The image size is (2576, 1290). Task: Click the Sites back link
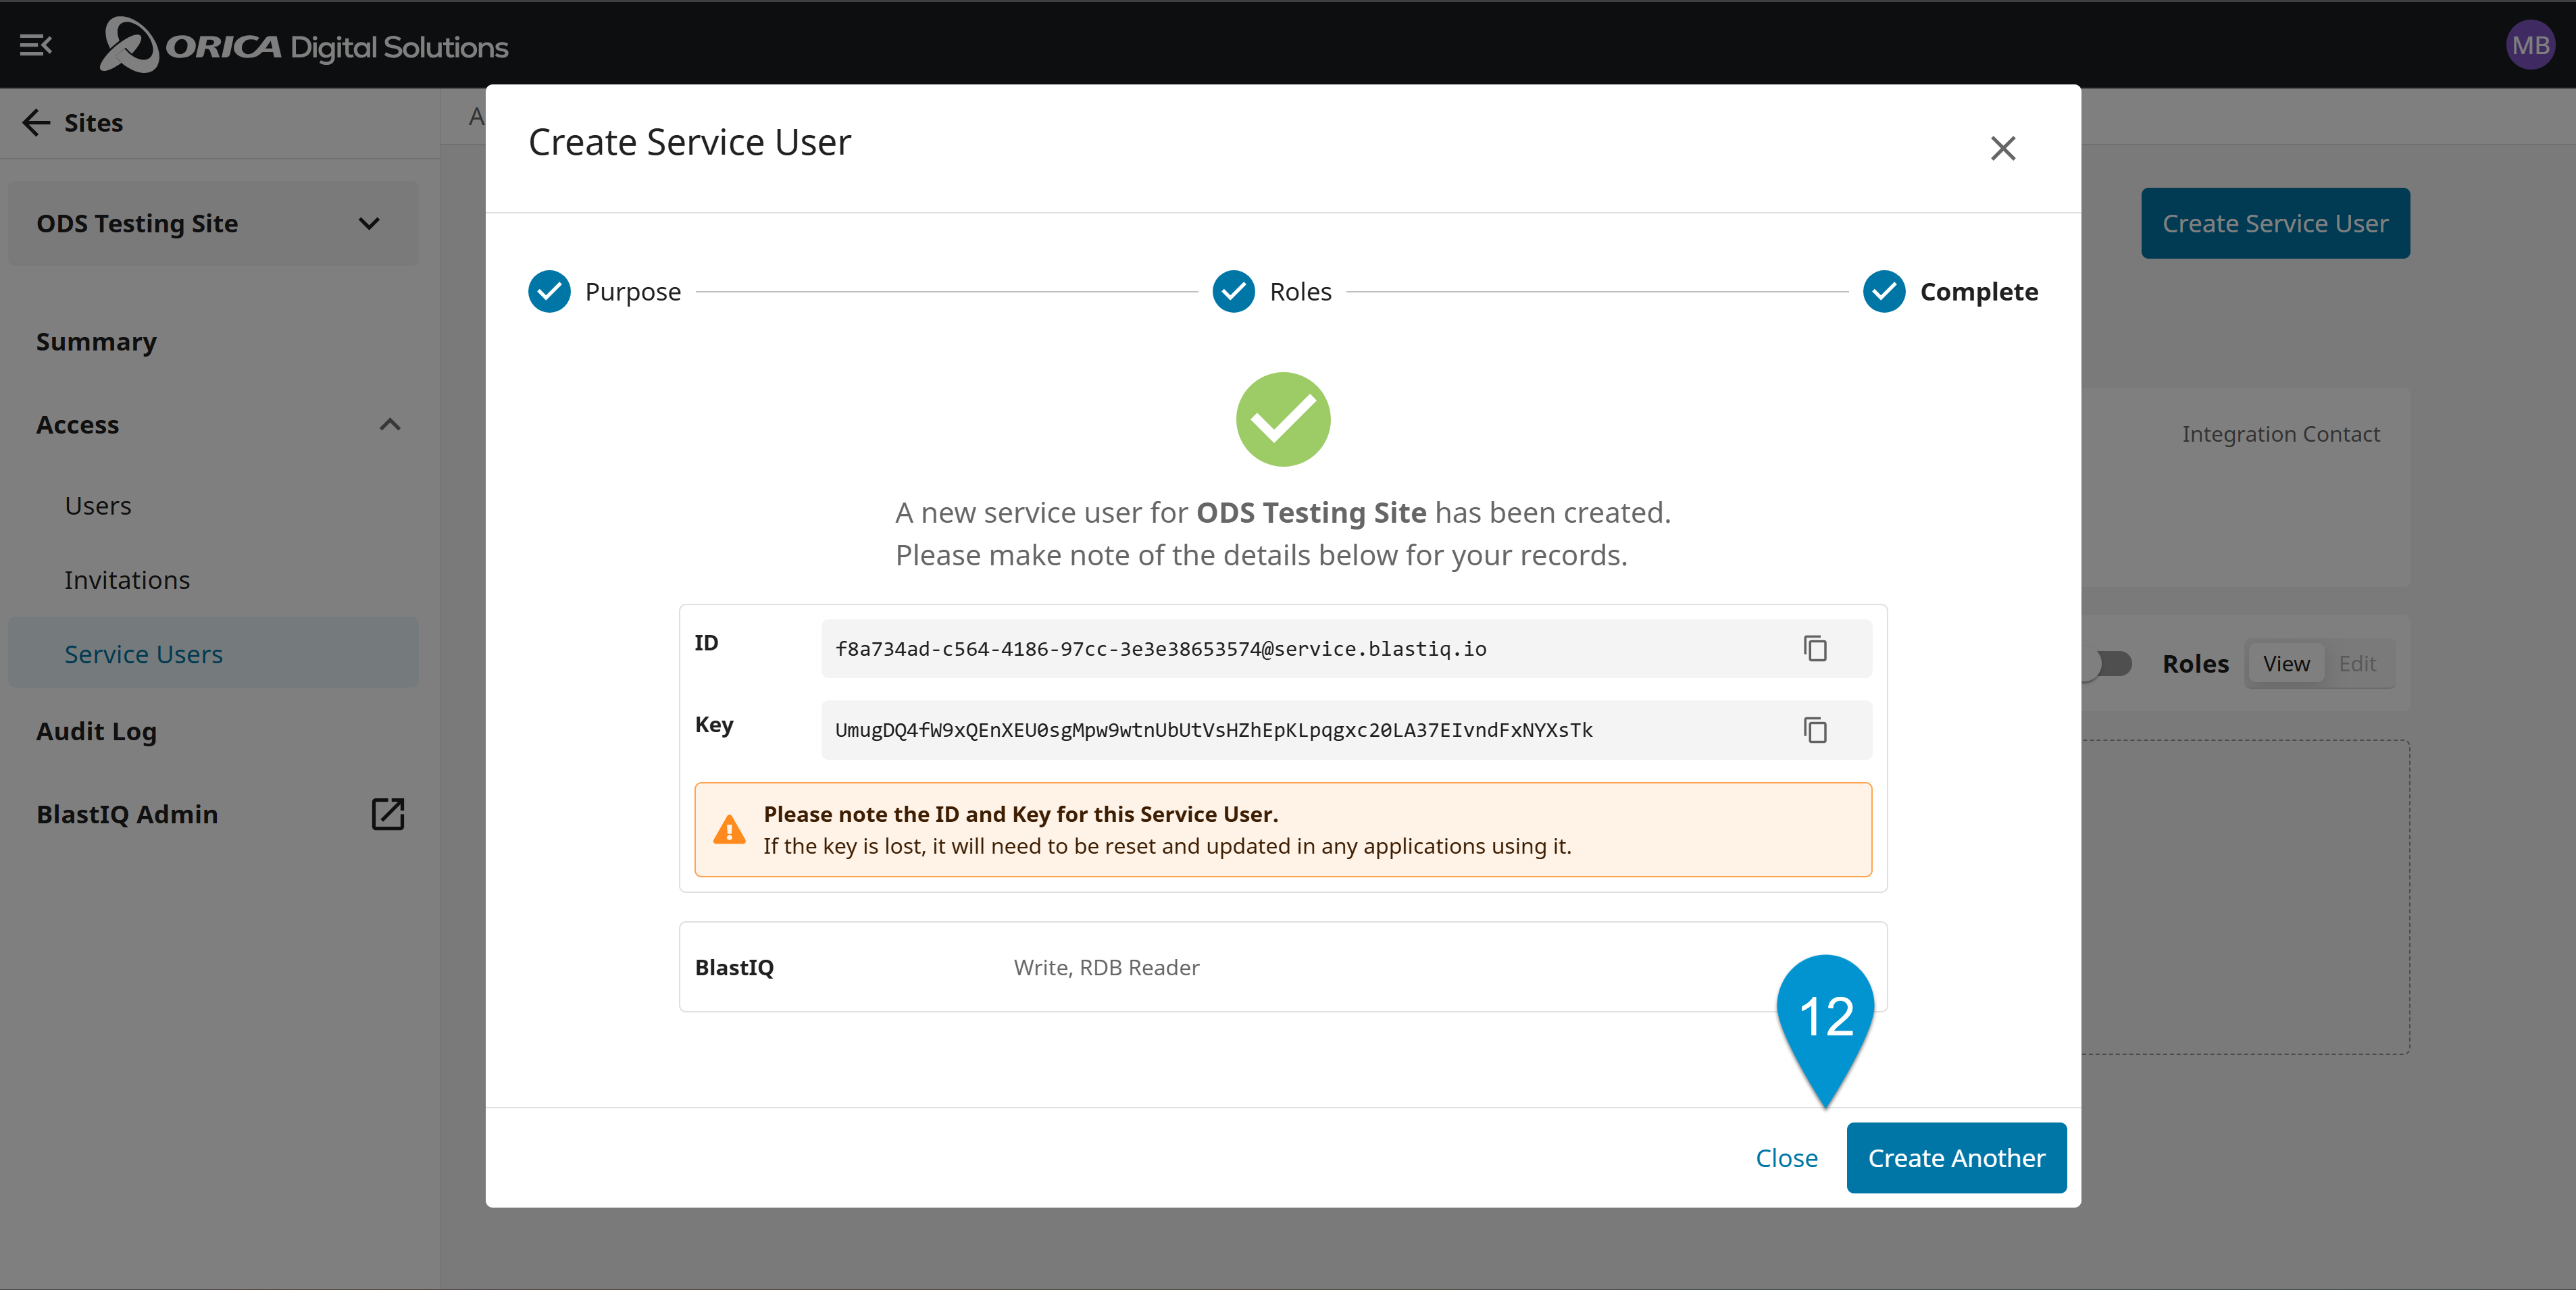pos(94,122)
